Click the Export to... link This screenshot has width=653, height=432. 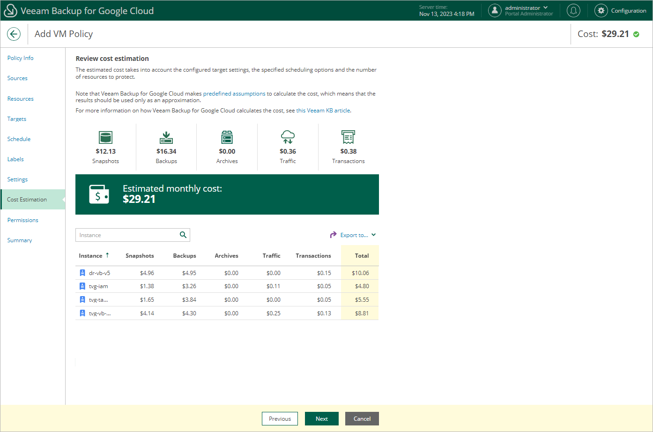(354, 235)
